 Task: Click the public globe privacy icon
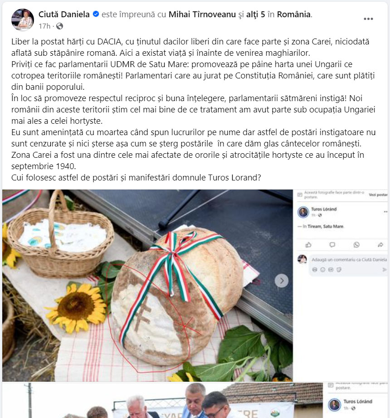coord(60,26)
